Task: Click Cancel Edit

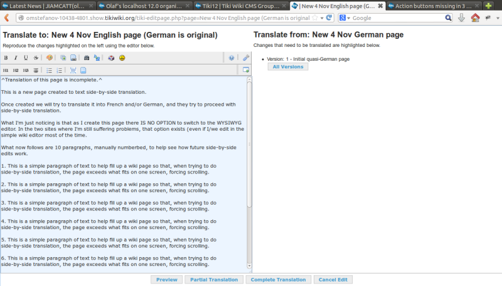Action: pos(333,280)
